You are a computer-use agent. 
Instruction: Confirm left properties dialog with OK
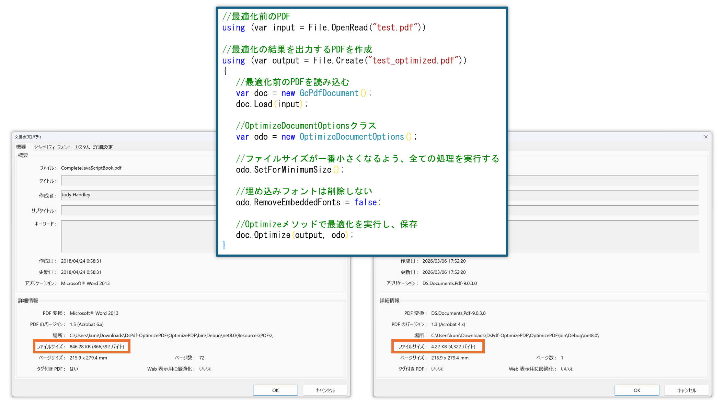point(275,390)
